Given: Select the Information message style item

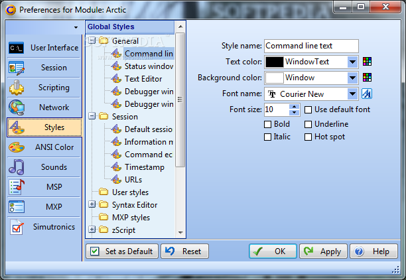Looking at the screenshot, I should 149,142.
